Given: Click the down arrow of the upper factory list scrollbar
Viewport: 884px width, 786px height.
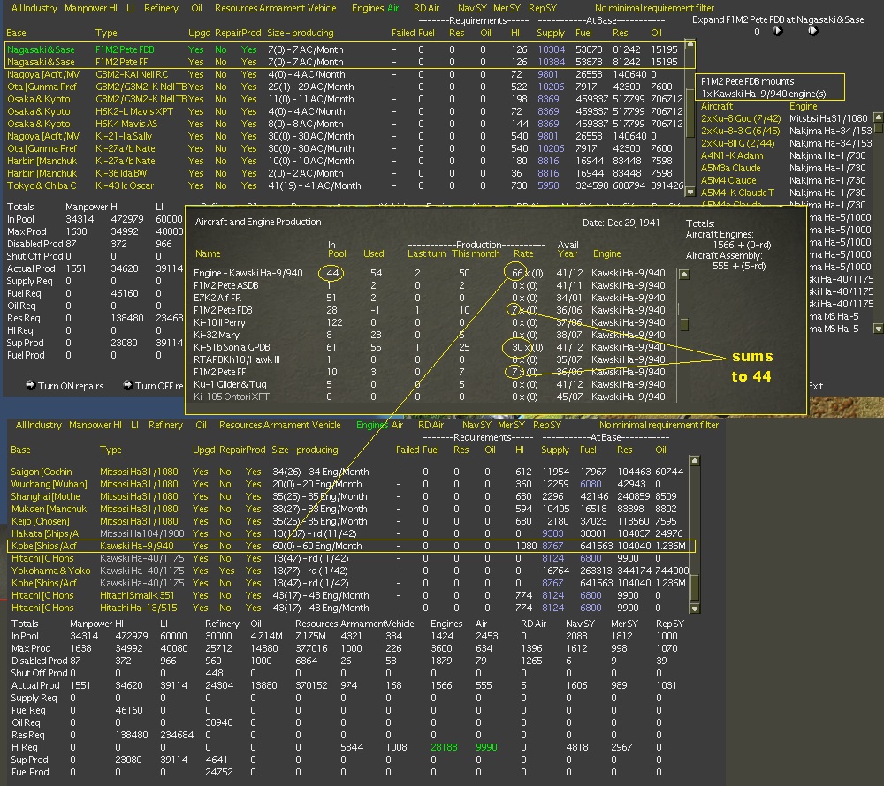Looking at the screenshot, I should click(x=690, y=192).
